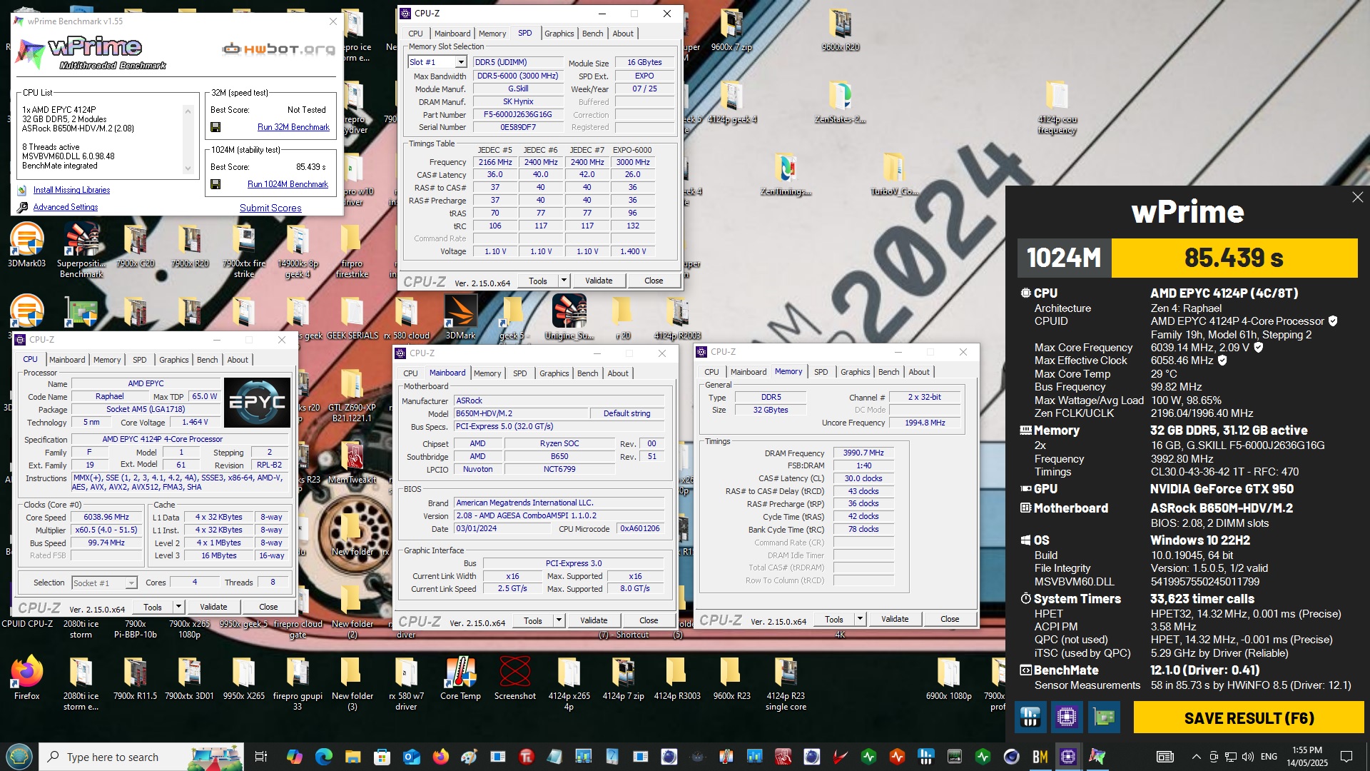Select the Core Temp desktop icon
The height and width of the screenshot is (771, 1370).
(460, 678)
